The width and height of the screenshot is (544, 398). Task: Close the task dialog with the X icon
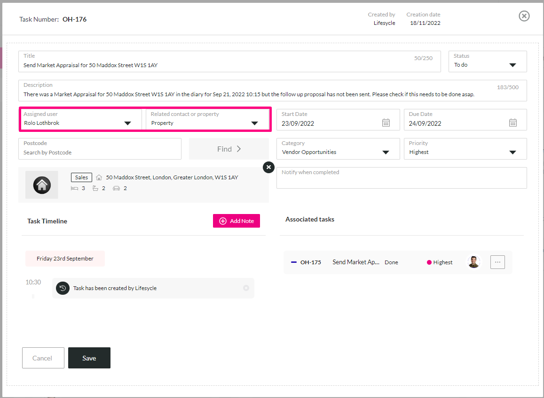click(x=524, y=16)
